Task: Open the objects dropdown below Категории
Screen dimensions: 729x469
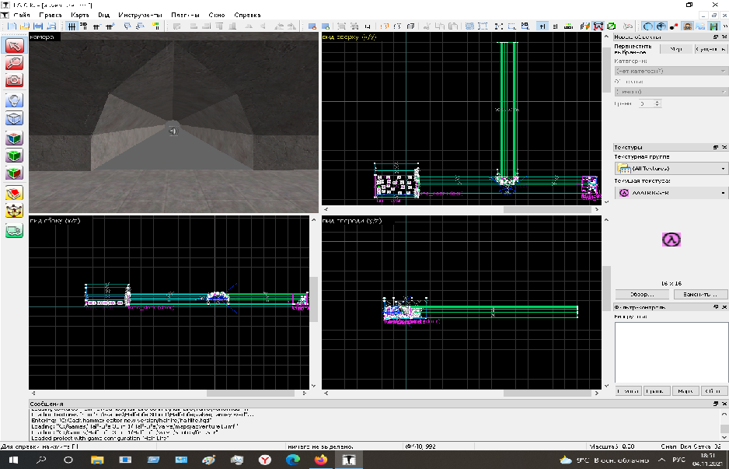Action: click(x=671, y=92)
